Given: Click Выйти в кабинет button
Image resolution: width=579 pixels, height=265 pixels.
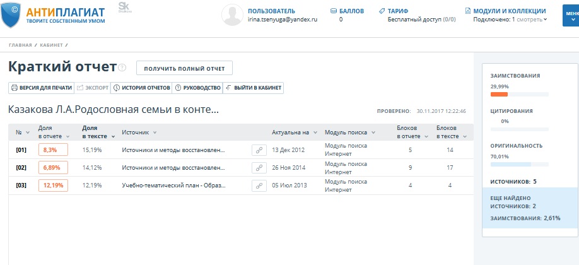Looking at the screenshot, I should point(253,88).
